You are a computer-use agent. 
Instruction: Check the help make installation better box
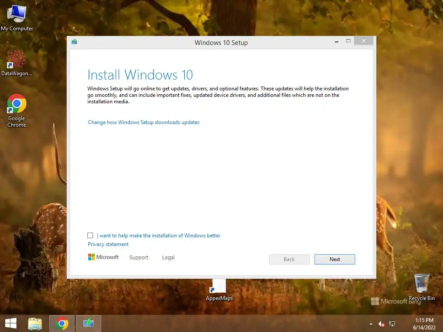90,236
